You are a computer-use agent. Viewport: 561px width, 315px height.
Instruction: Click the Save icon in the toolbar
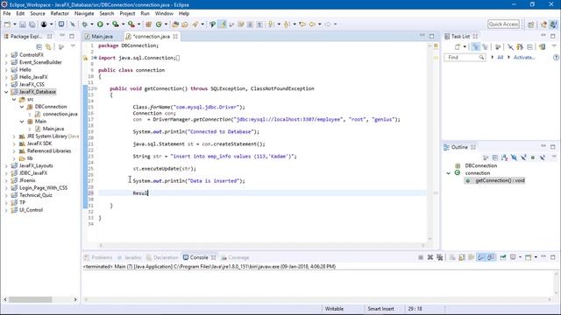(23, 24)
